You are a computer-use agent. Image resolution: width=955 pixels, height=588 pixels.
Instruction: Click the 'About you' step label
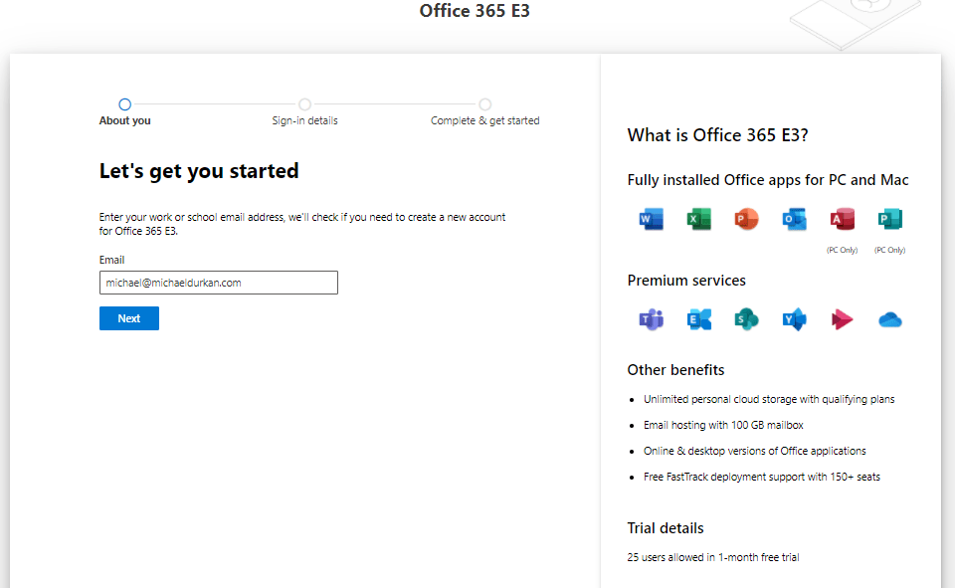pyautogui.click(x=124, y=121)
